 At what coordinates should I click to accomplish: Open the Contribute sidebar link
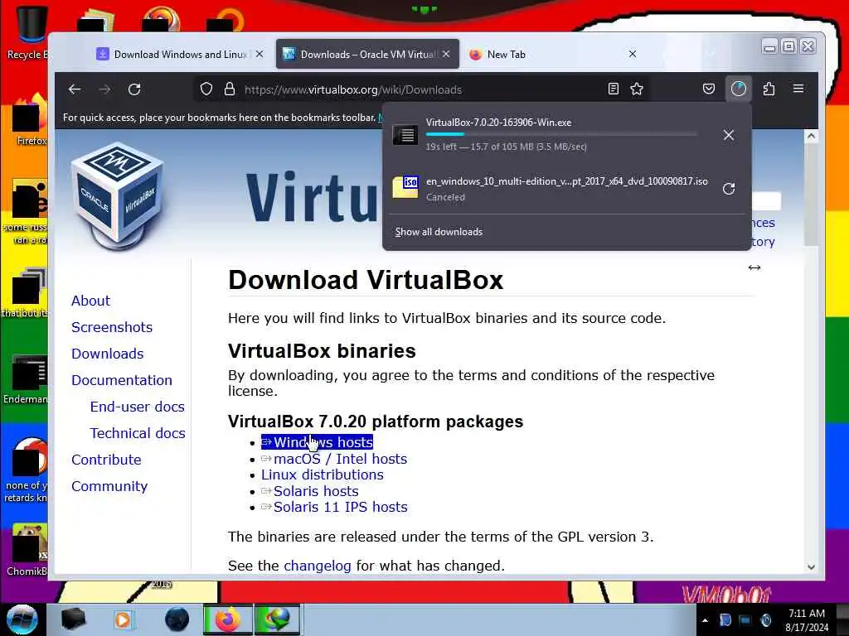coord(106,460)
